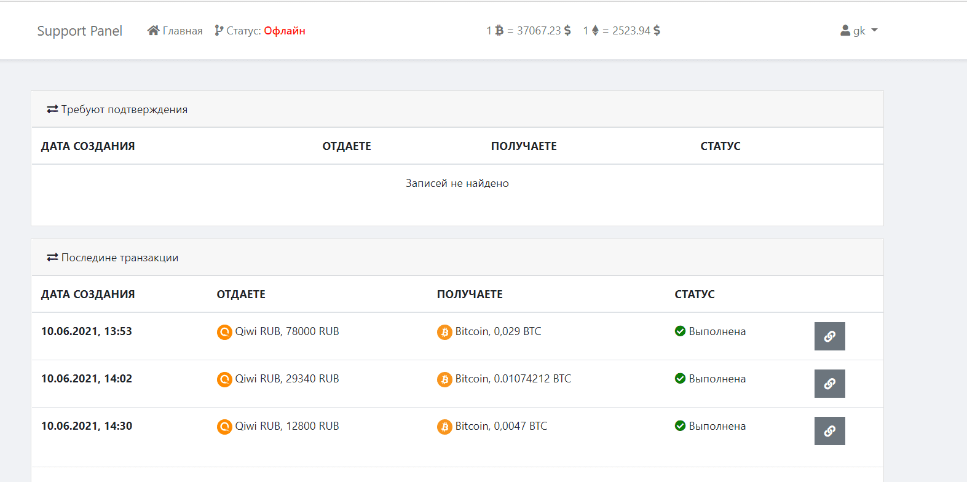The width and height of the screenshot is (967, 482).
Task: Open link button for 14:30 transaction
Action: (829, 431)
